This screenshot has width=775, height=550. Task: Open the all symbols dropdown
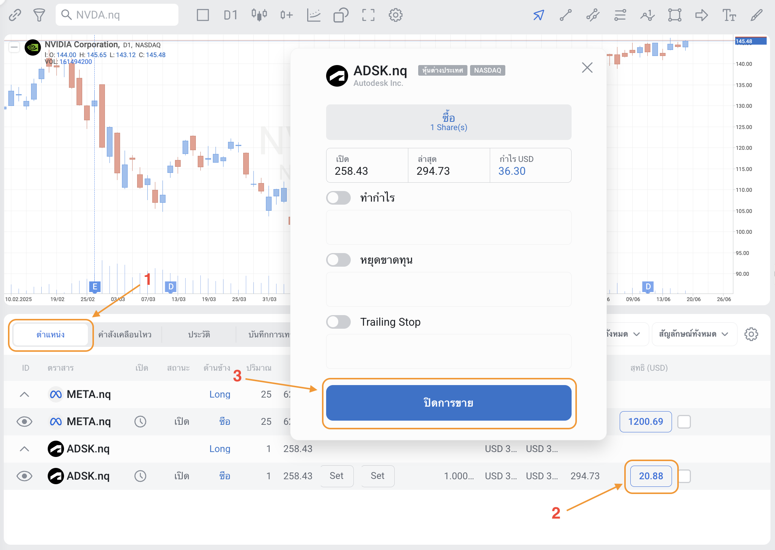tap(694, 334)
